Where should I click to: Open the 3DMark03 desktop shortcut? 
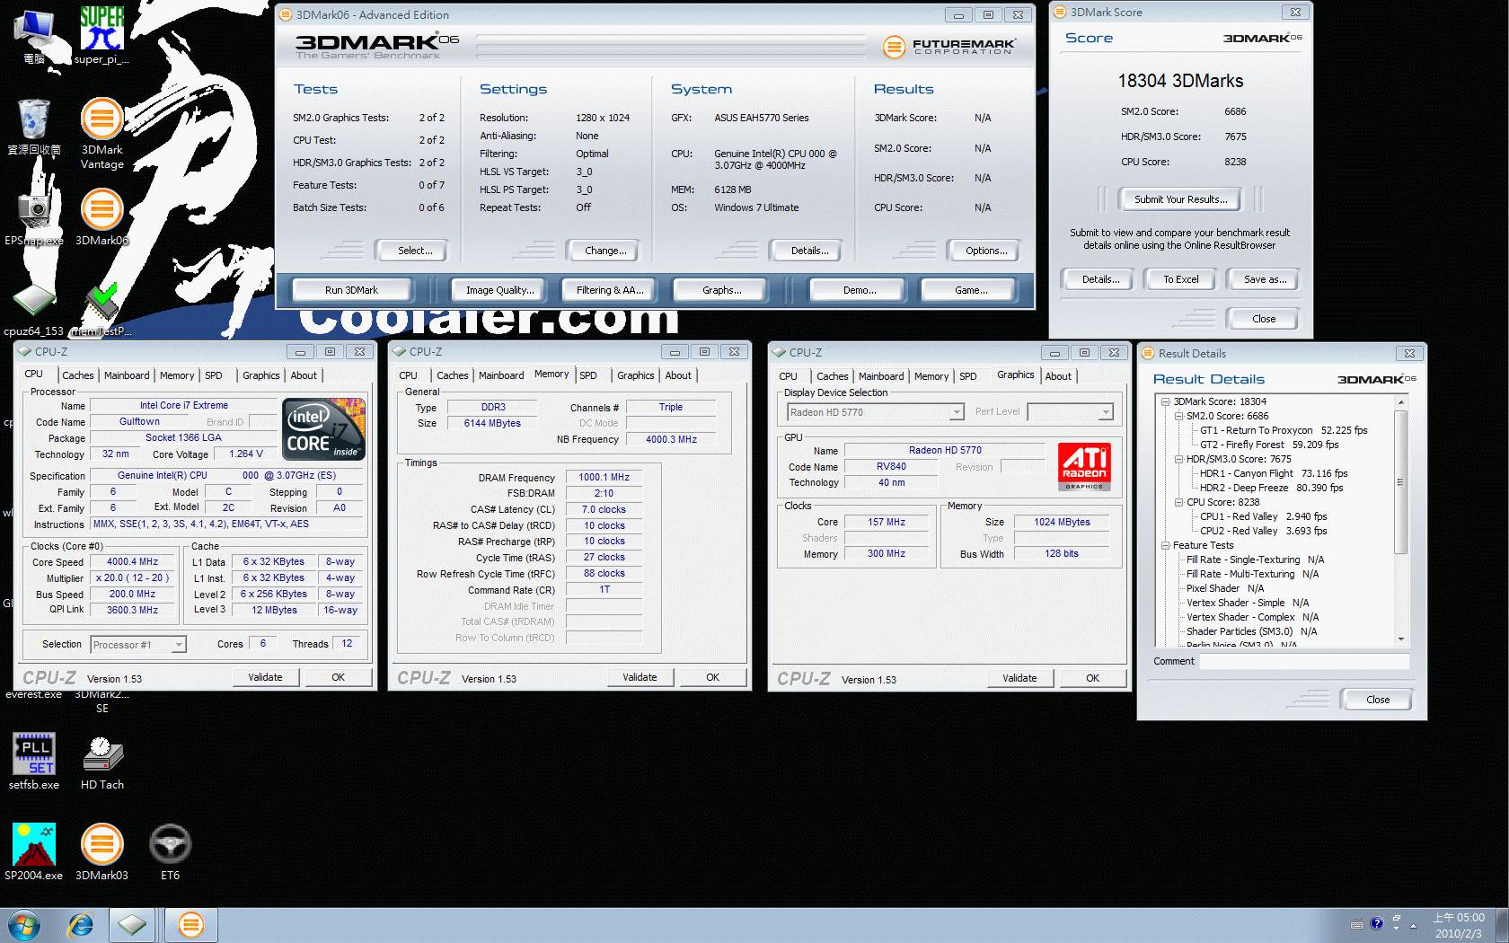(101, 851)
